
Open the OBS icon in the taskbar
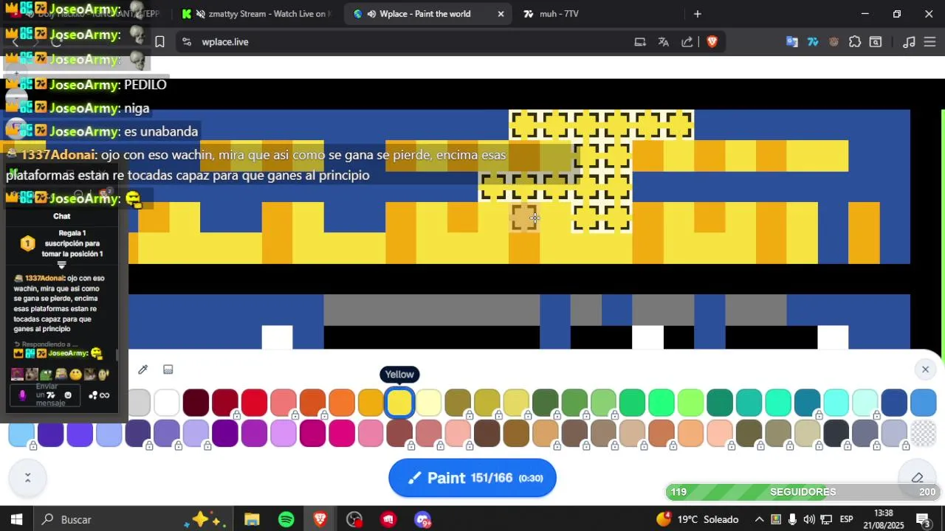coord(354,519)
